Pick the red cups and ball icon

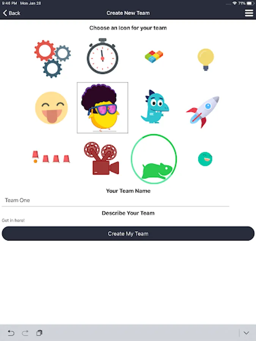pyautogui.click(x=51, y=156)
